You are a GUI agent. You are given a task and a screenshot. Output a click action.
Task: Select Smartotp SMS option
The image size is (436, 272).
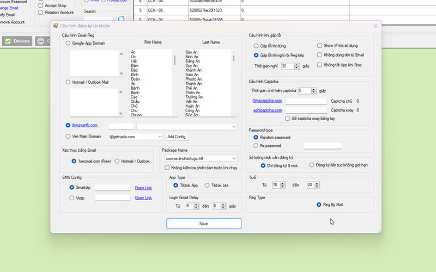coord(72,187)
